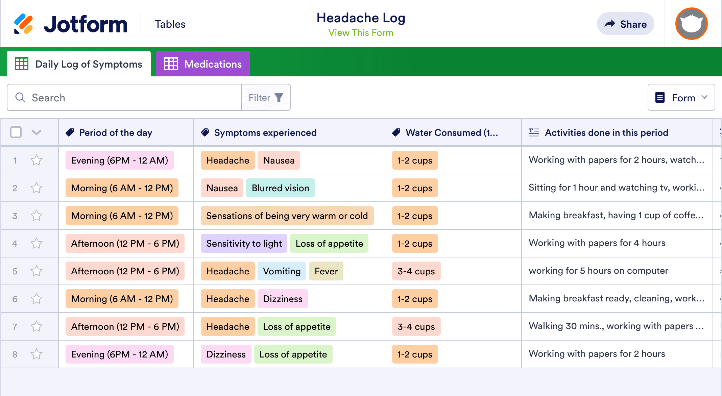Click the user avatar in the top right
Screen dimensions: 722x396
tap(691, 24)
